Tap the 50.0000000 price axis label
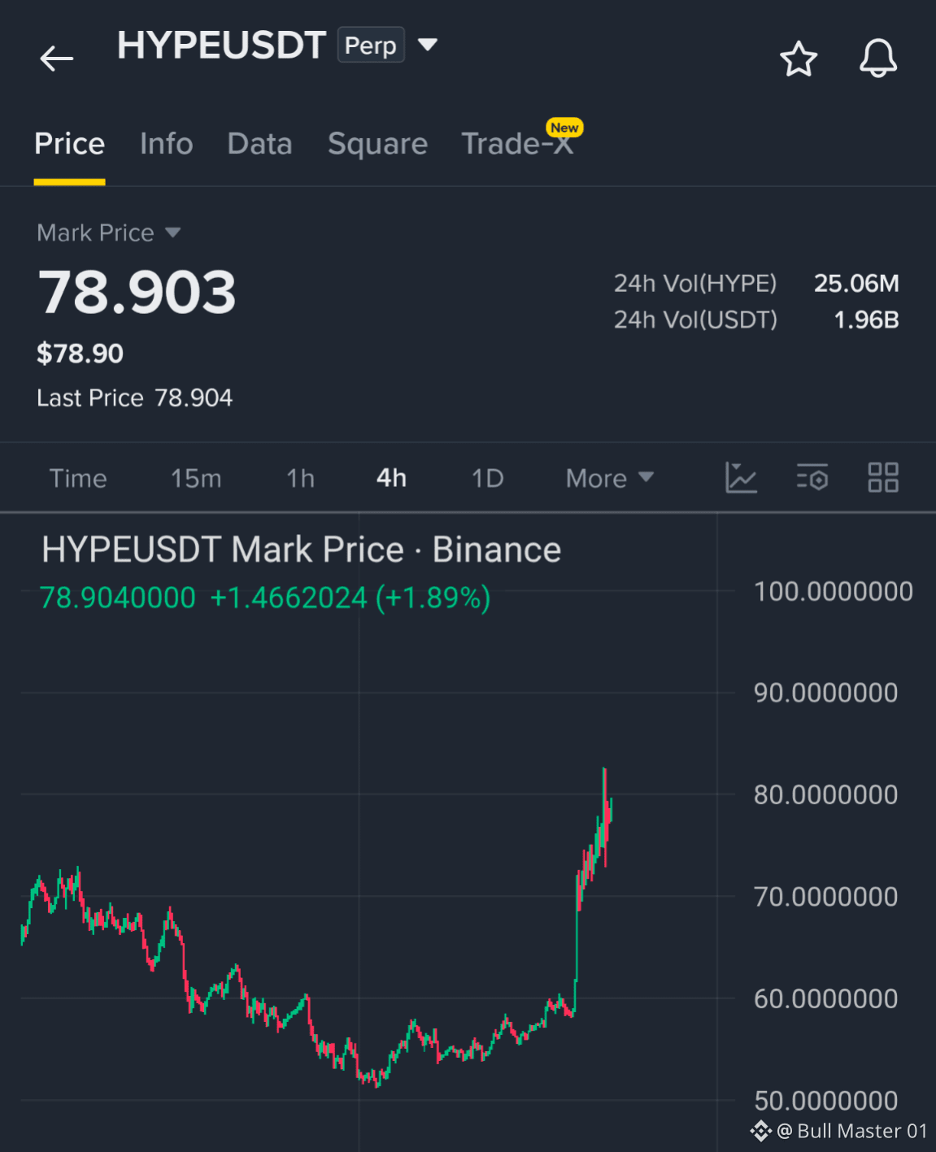936x1152 pixels. (x=825, y=1101)
